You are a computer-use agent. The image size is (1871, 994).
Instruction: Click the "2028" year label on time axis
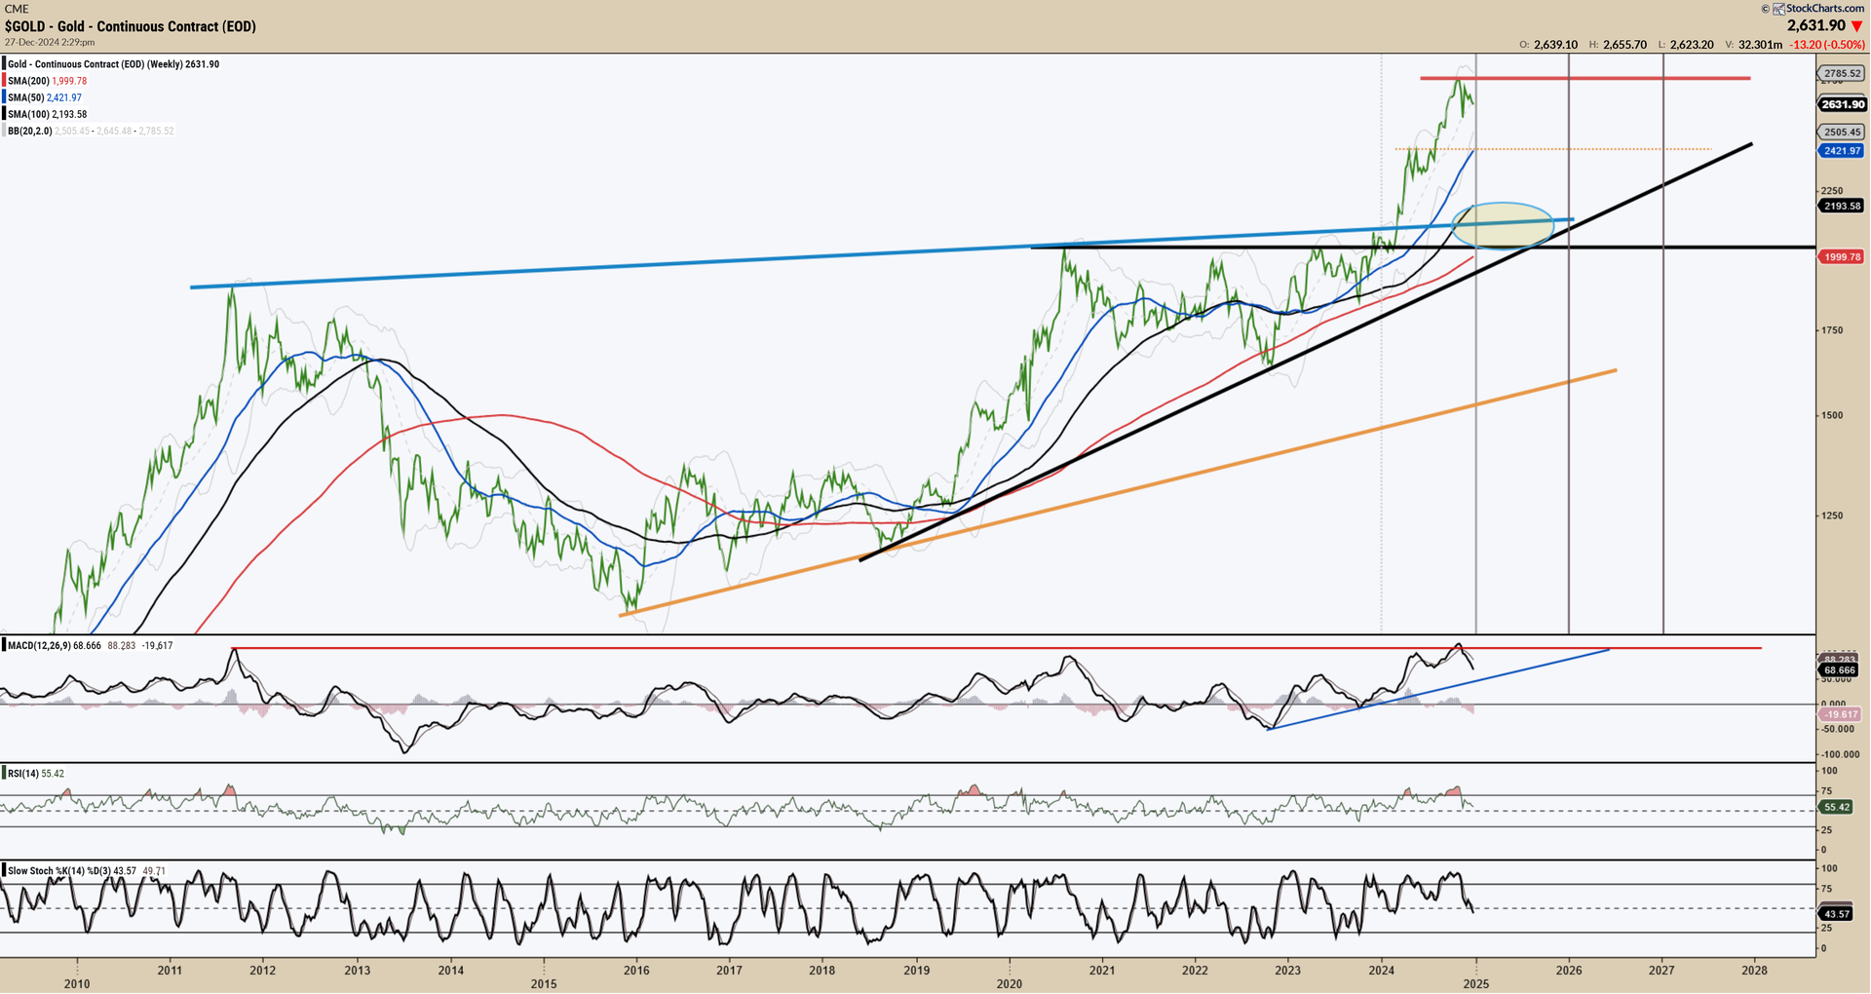pos(1754,971)
